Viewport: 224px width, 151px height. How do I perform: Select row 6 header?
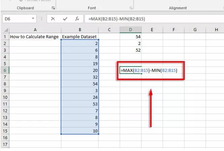(5, 70)
